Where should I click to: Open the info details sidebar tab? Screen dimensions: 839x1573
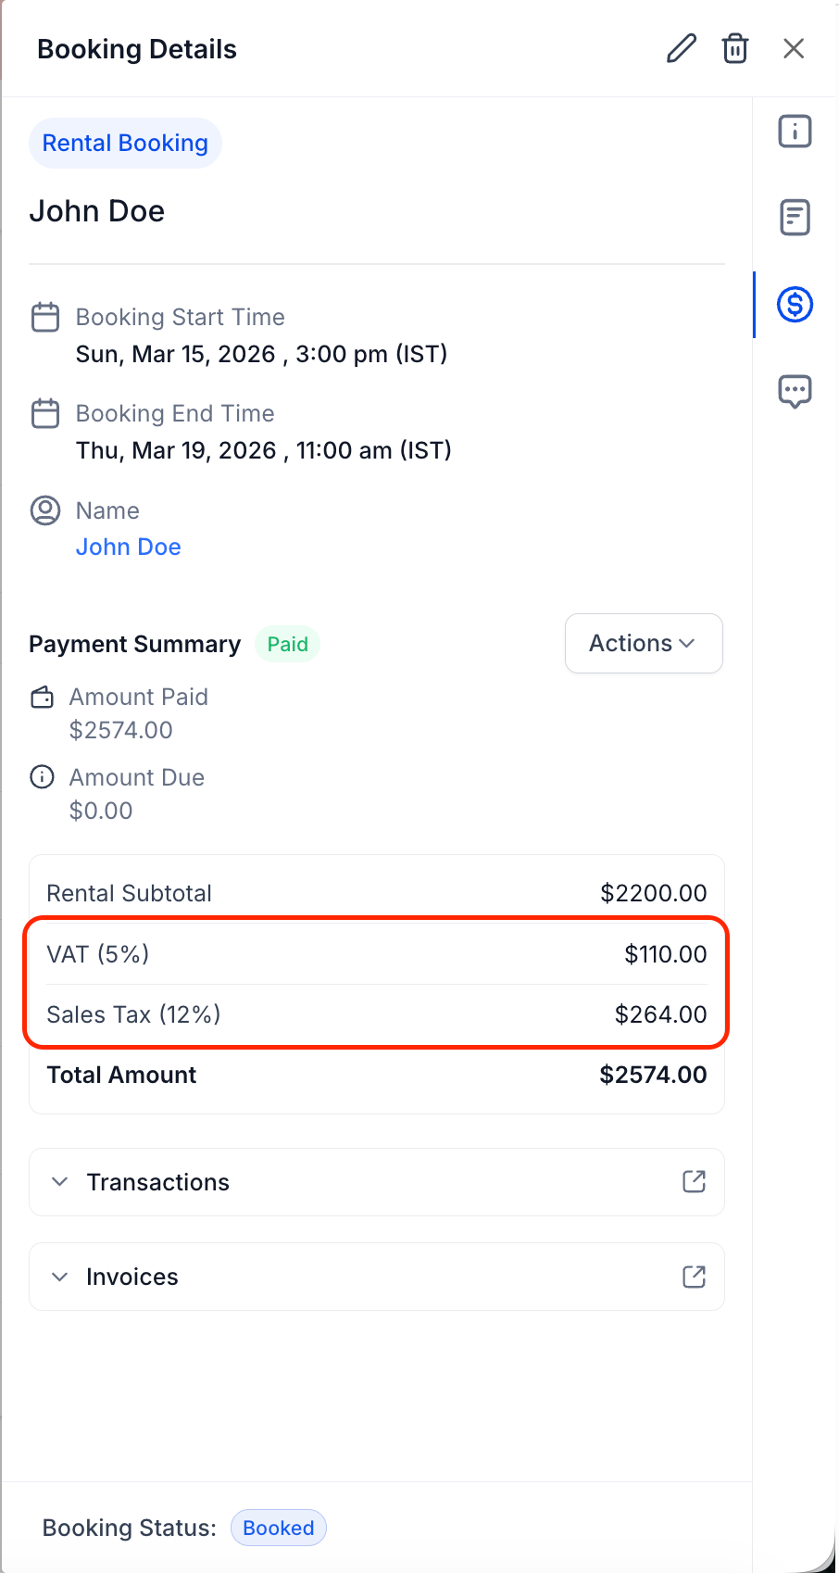coord(795,132)
